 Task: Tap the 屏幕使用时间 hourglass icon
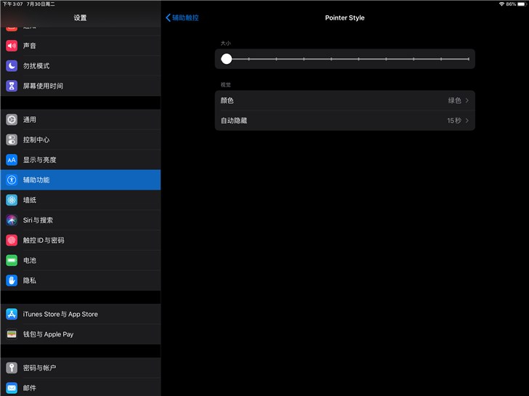coord(12,86)
